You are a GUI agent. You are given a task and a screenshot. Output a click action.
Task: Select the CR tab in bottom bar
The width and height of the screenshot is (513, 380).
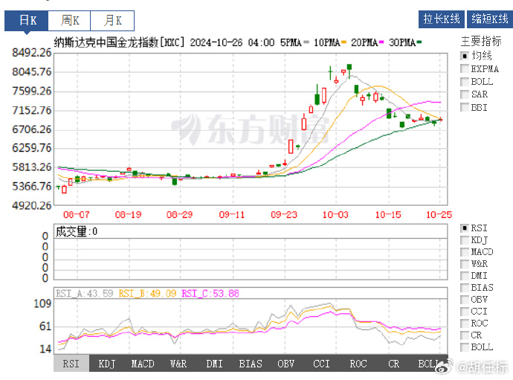(393, 364)
